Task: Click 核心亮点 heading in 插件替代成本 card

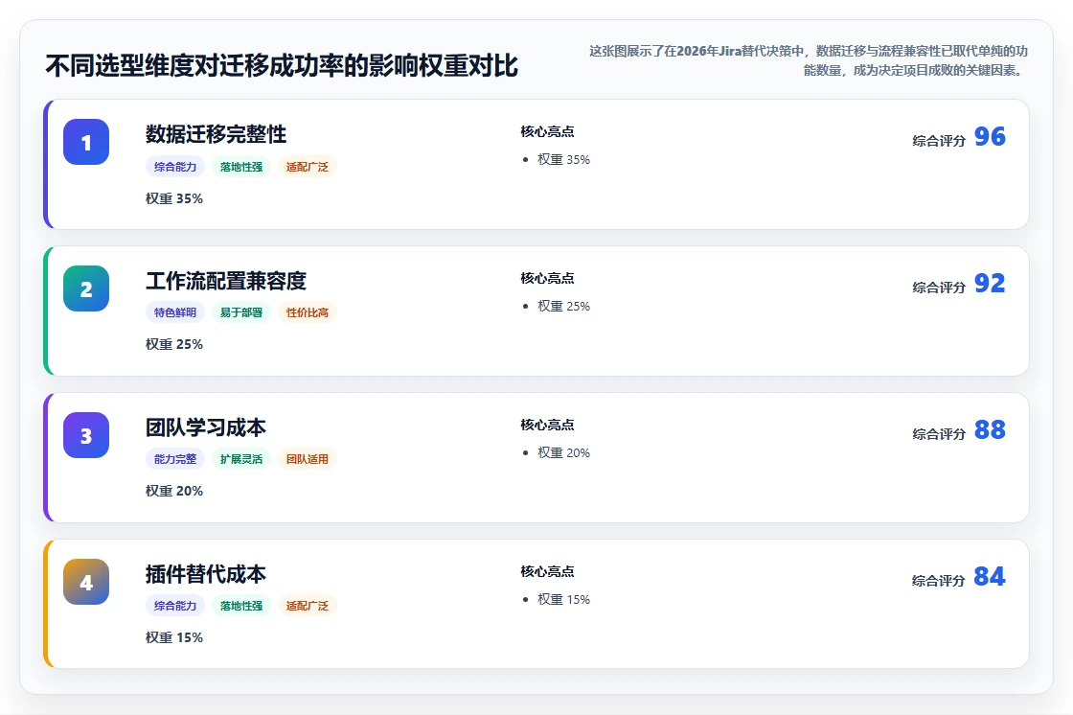Action: (547, 571)
